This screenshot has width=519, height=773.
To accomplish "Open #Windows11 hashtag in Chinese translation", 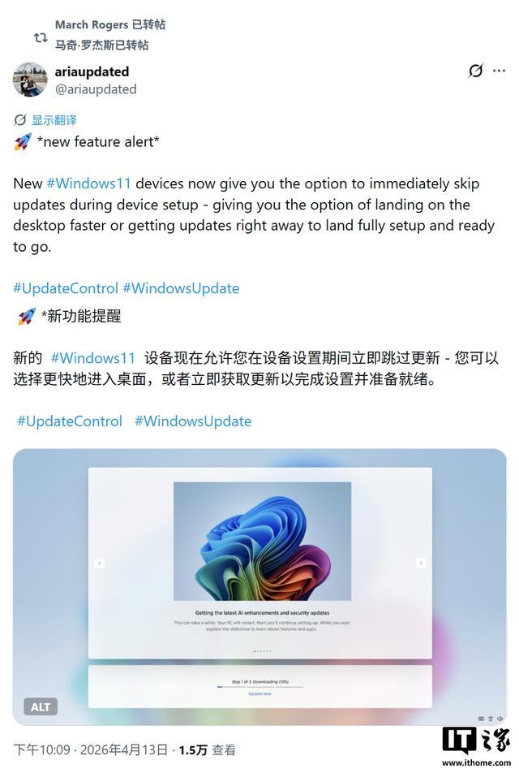I will pos(93,357).
